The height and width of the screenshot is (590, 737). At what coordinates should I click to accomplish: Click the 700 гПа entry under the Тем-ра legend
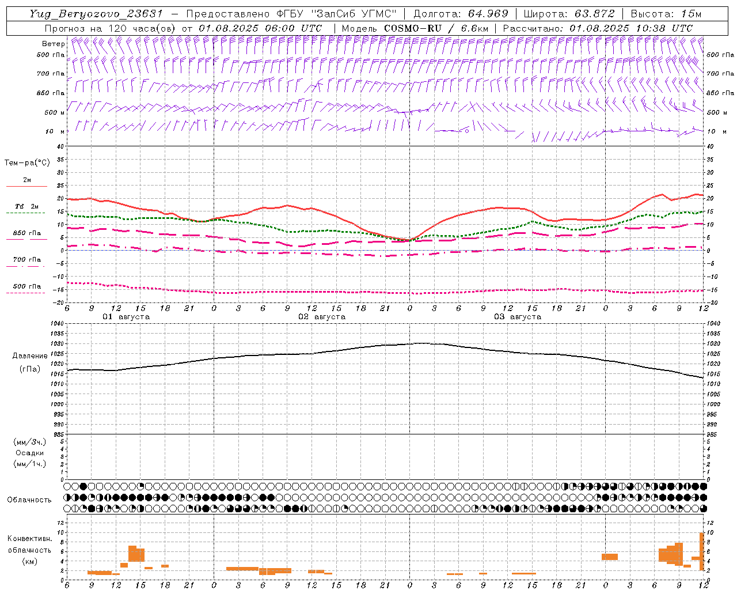[x=27, y=259]
